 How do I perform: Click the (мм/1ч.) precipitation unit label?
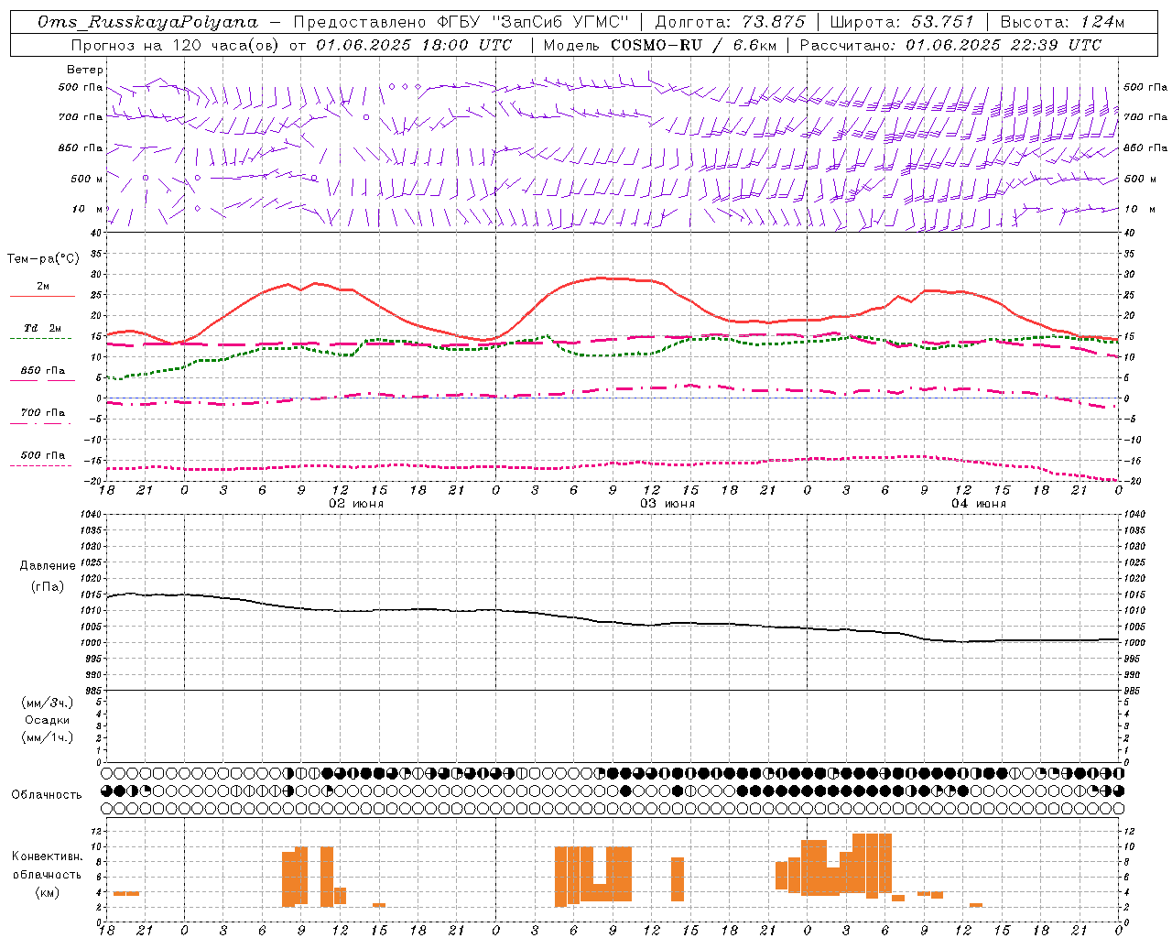pyautogui.click(x=47, y=737)
